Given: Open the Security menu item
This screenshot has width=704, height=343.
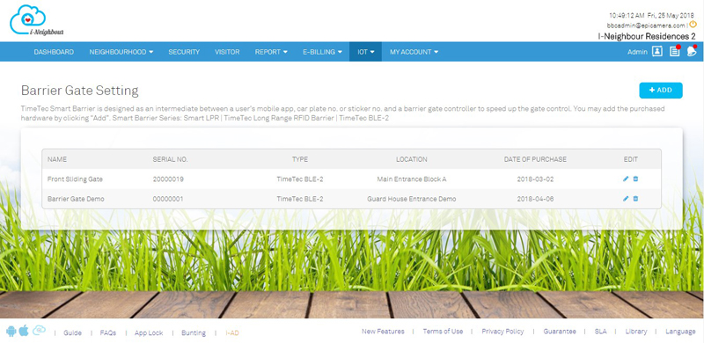Looking at the screenshot, I should [x=184, y=52].
